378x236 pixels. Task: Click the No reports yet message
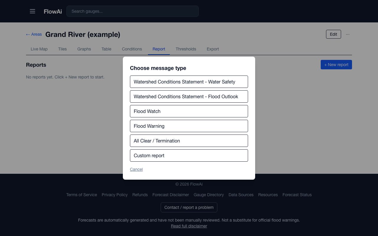[x=65, y=77]
